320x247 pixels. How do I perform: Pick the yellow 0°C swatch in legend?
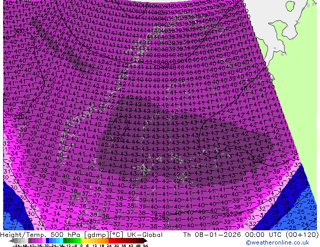[83, 240]
